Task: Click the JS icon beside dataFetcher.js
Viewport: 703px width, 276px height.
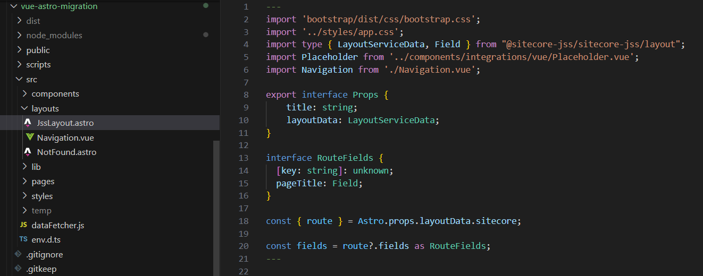Action: pos(23,225)
